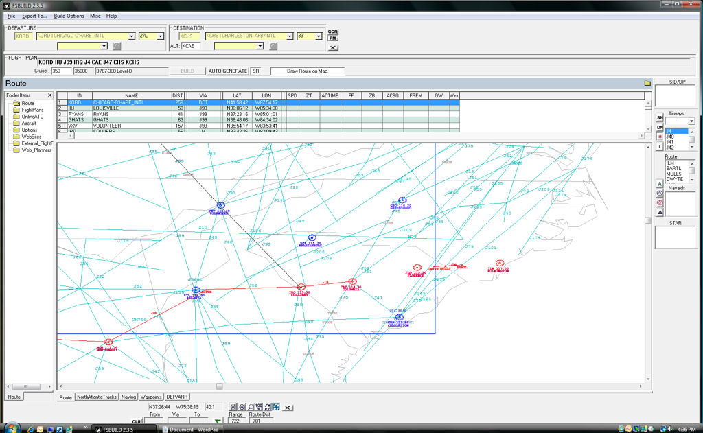This screenshot has width=703, height=433.
Task: Toggle the blue VOR navaid icon
Action: (660, 194)
